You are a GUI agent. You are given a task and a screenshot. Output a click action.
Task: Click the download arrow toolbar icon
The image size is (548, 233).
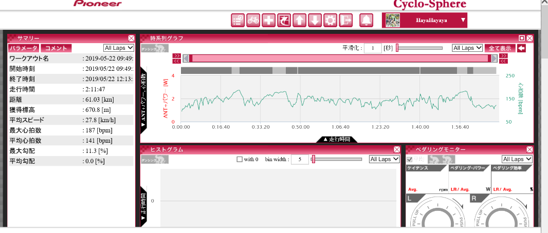[315, 21]
